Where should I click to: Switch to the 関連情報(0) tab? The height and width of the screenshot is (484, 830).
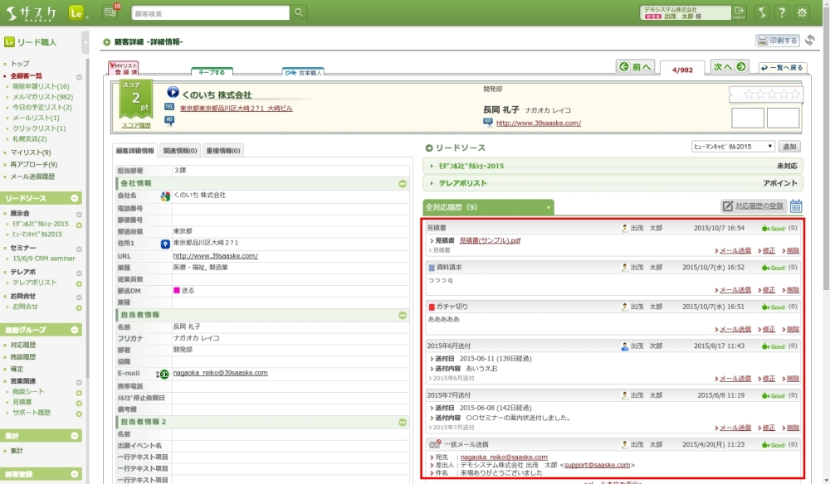tap(179, 151)
